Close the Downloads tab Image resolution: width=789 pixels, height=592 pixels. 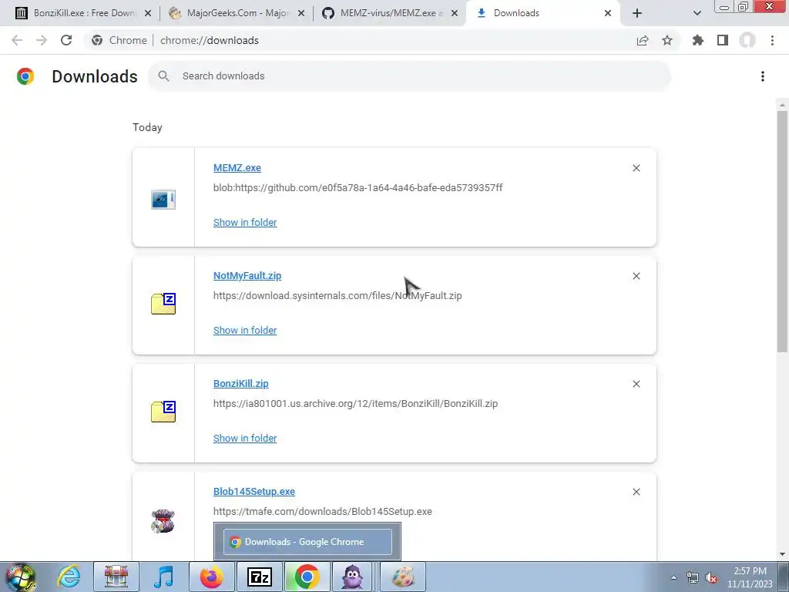click(608, 13)
